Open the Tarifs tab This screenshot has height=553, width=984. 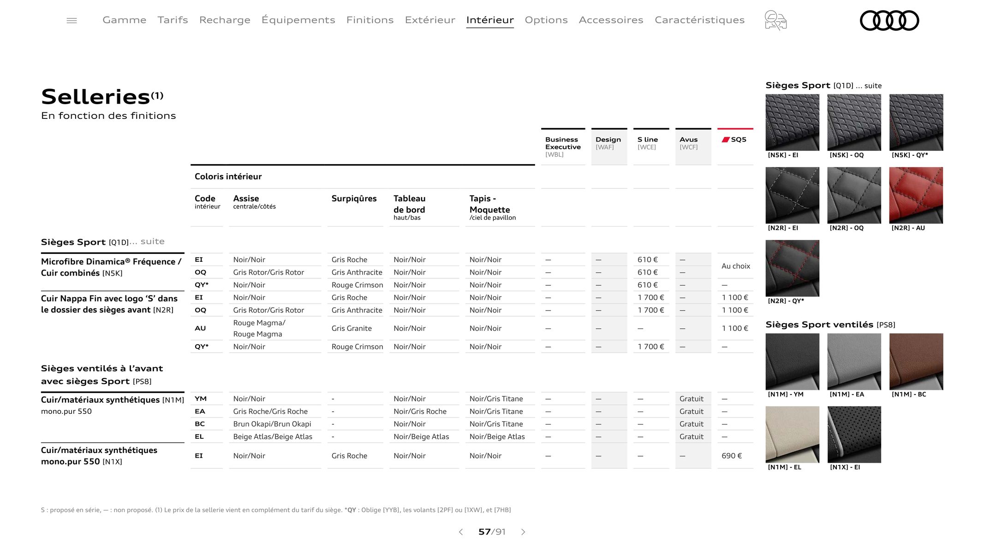[173, 20]
